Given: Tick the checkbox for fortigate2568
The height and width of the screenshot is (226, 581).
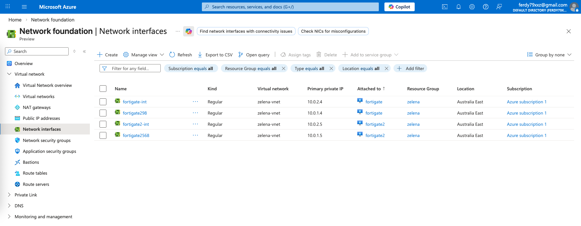Looking at the screenshot, I should point(103,135).
